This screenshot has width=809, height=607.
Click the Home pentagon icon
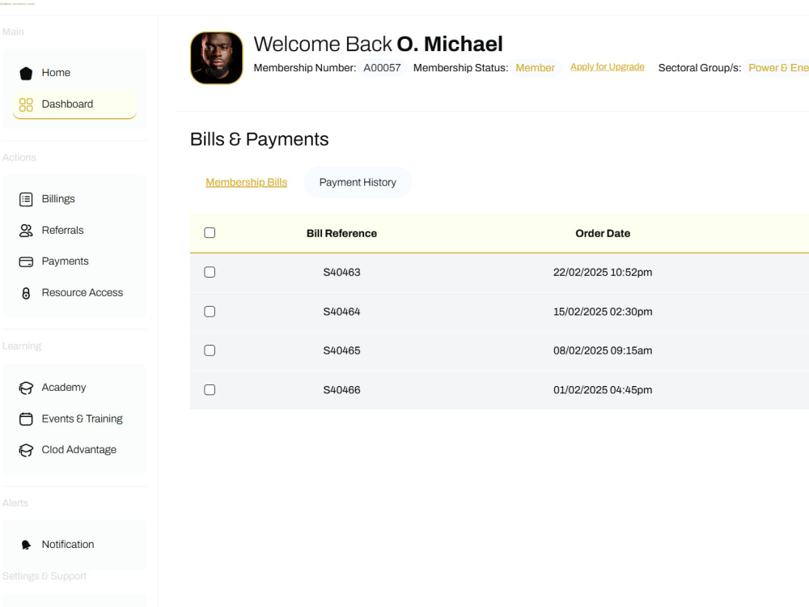[x=26, y=74]
